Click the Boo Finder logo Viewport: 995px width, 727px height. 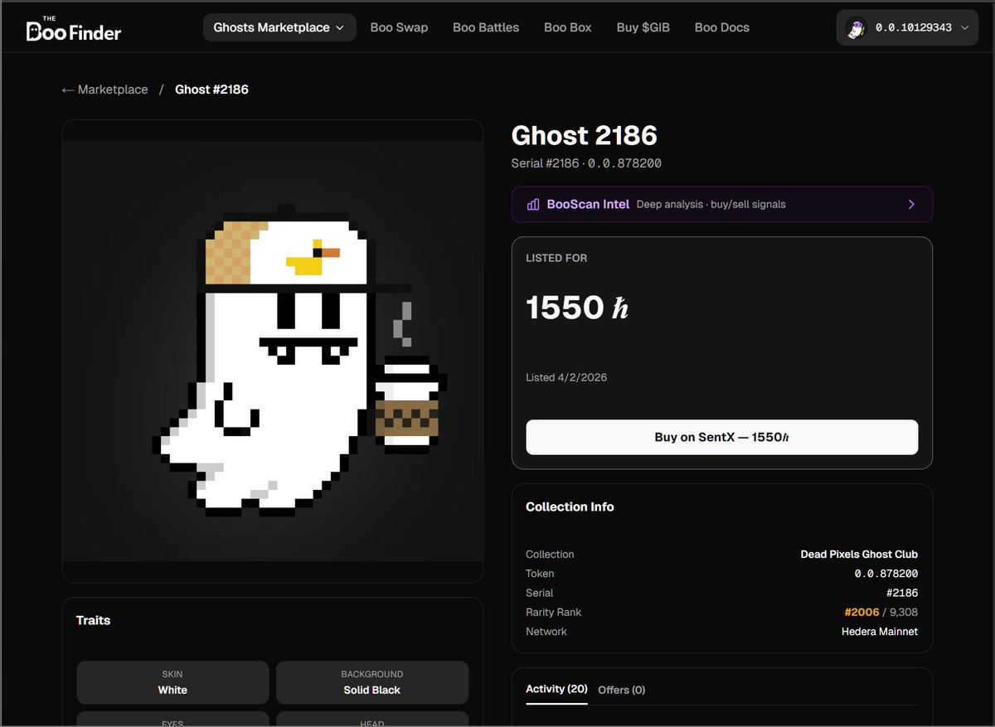pos(74,29)
